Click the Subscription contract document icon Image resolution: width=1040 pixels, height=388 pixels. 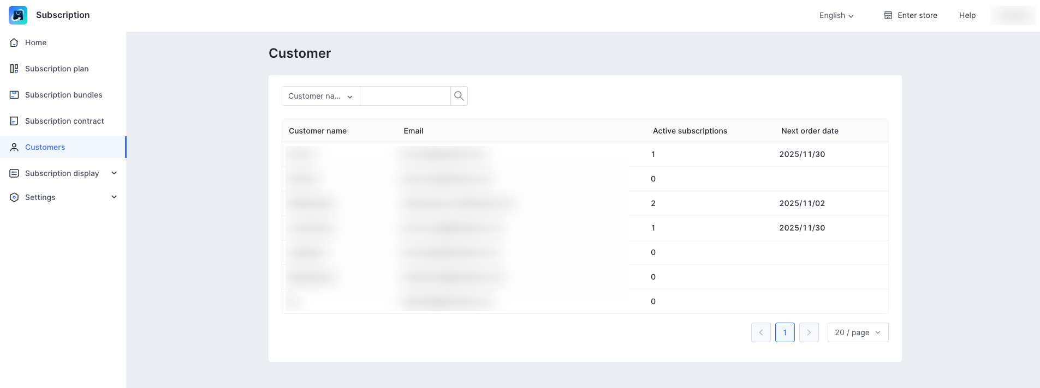click(14, 121)
